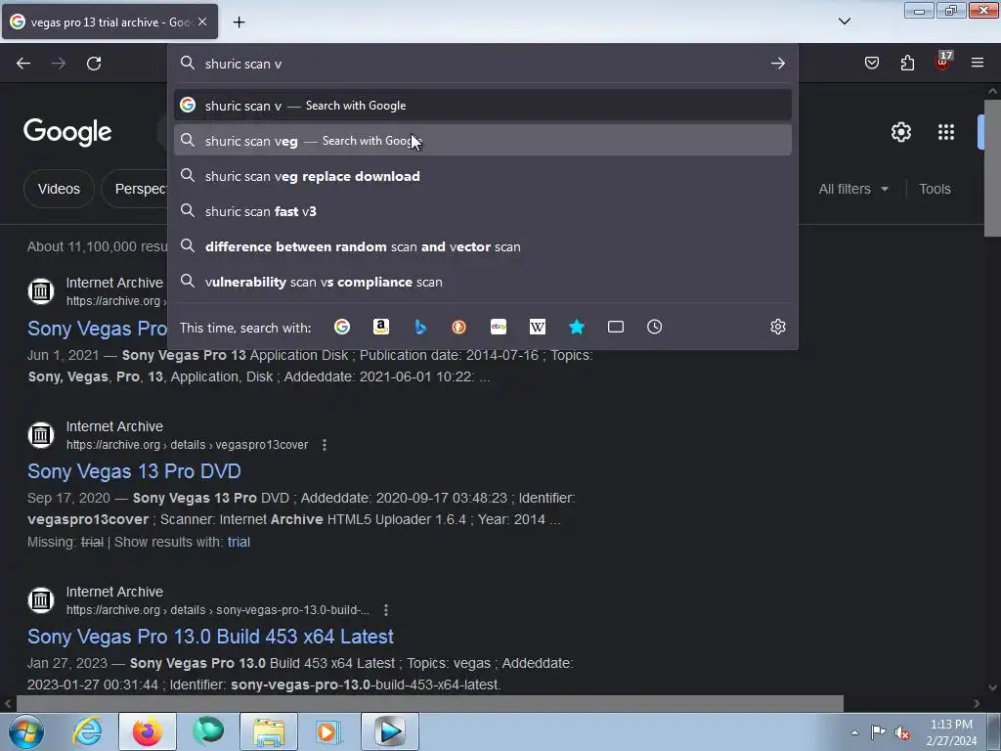This screenshot has width=1001, height=751.
Task: Click the go arrow in address bar
Action: [x=777, y=64]
